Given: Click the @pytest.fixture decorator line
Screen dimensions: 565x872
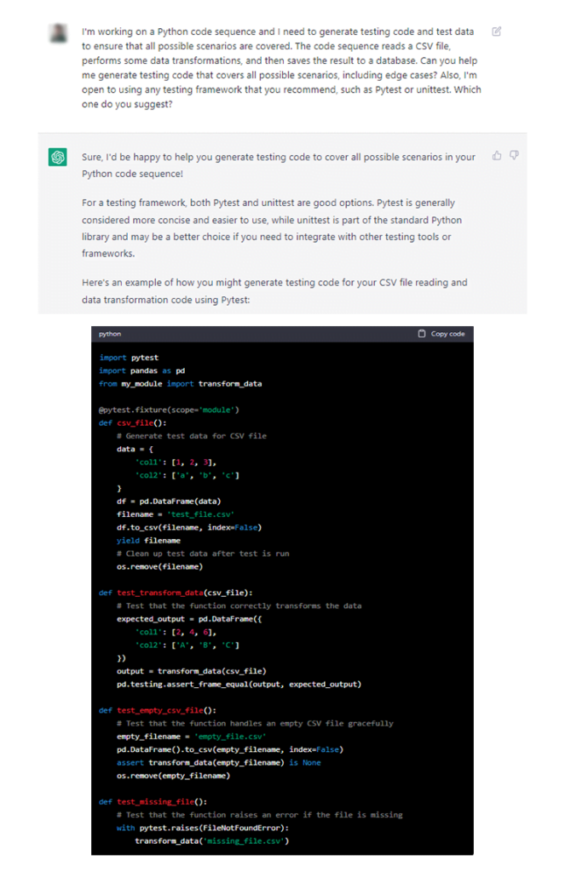Looking at the screenshot, I should click(169, 410).
